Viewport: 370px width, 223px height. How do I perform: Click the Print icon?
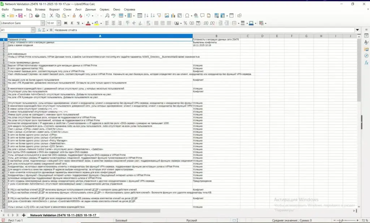(37, 16)
